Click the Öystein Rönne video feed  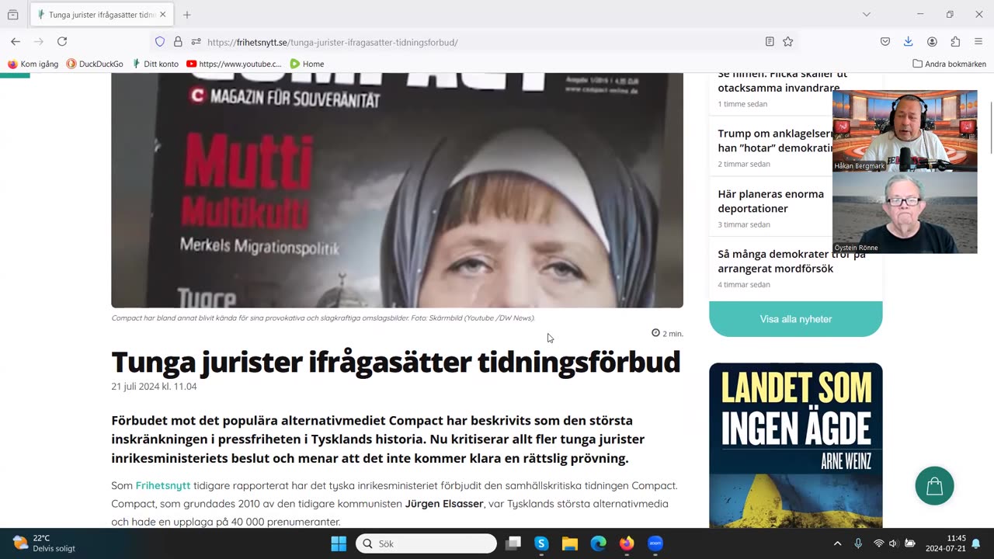pos(905,213)
